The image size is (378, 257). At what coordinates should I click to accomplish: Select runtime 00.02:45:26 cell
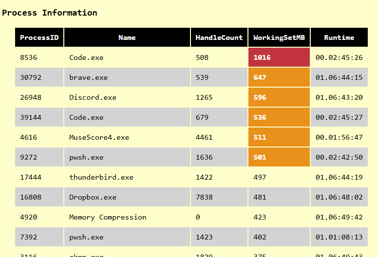pyautogui.click(x=339, y=57)
